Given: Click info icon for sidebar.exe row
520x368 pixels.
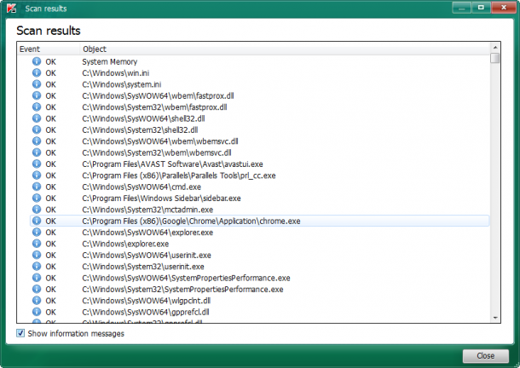Looking at the screenshot, I should [x=37, y=198].
